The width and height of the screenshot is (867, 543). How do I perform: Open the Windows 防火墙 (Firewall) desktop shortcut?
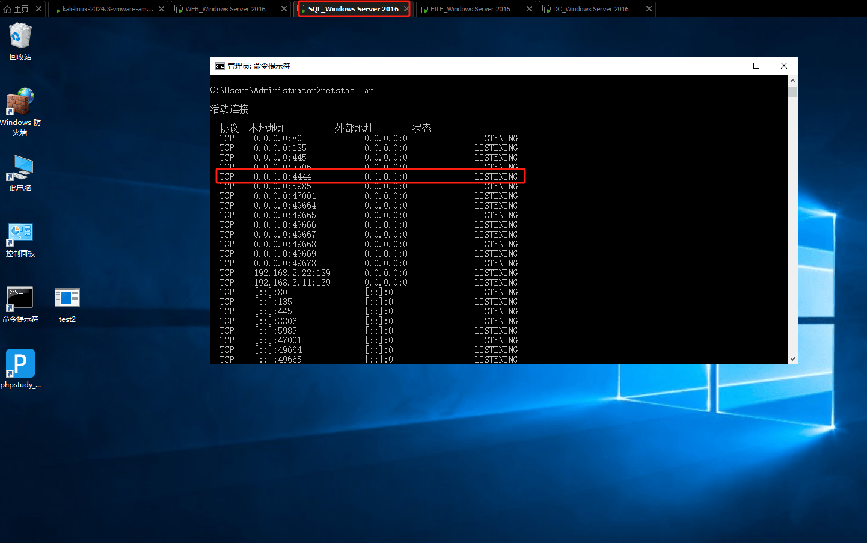coord(20,112)
